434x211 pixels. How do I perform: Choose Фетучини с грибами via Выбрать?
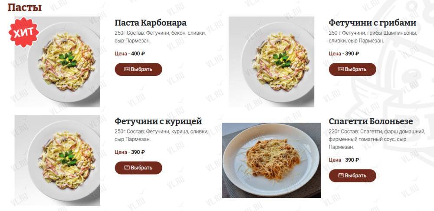pos(352,69)
